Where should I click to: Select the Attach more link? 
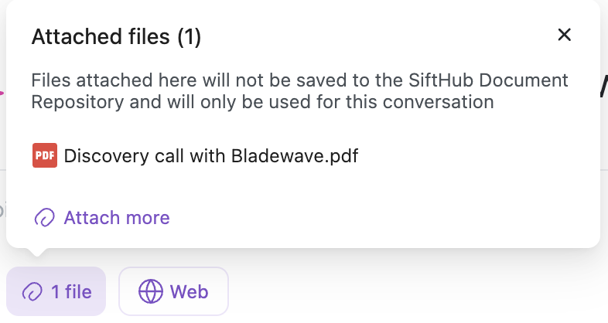click(x=116, y=218)
